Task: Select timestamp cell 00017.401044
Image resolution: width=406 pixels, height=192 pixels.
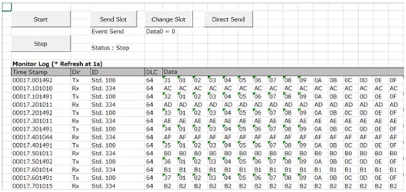Action: click(x=41, y=137)
